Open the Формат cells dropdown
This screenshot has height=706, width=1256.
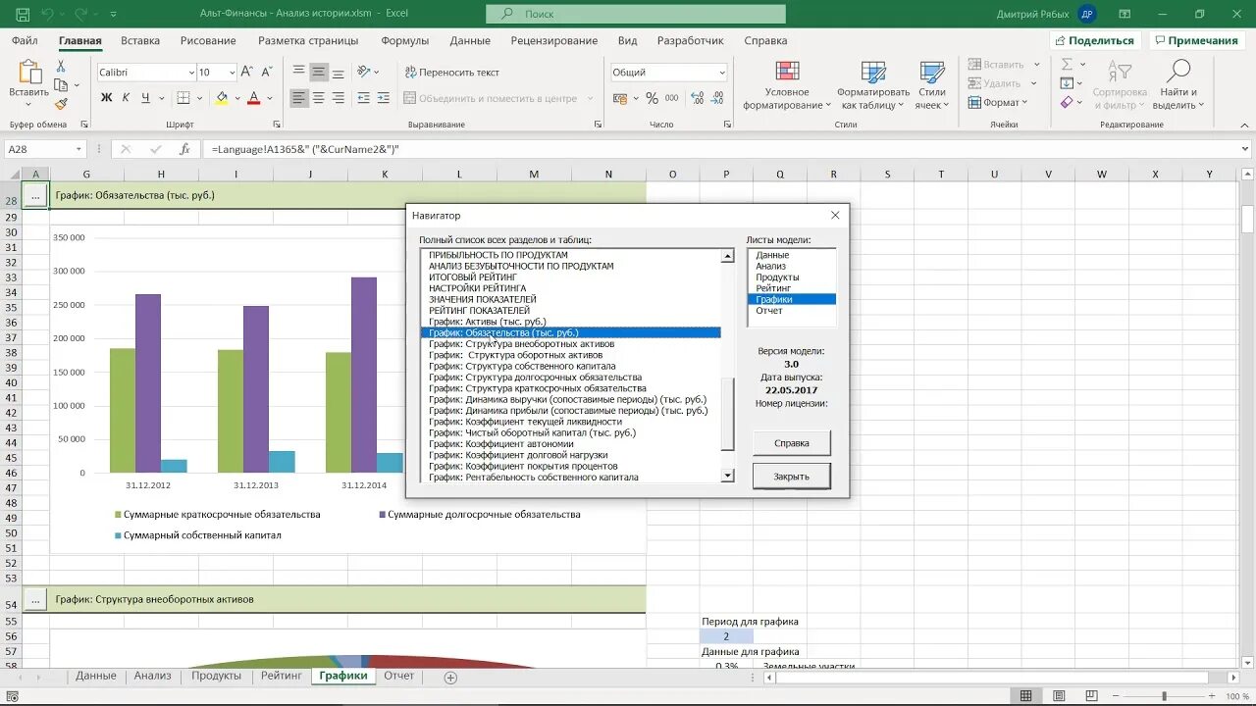pyautogui.click(x=998, y=103)
